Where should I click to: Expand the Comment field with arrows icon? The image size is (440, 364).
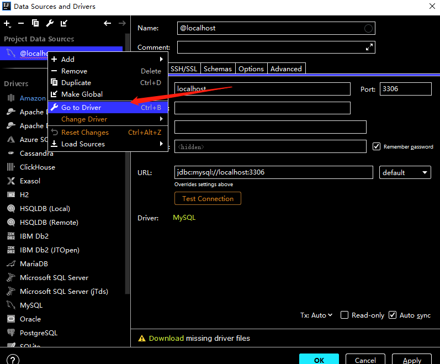(x=369, y=47)
